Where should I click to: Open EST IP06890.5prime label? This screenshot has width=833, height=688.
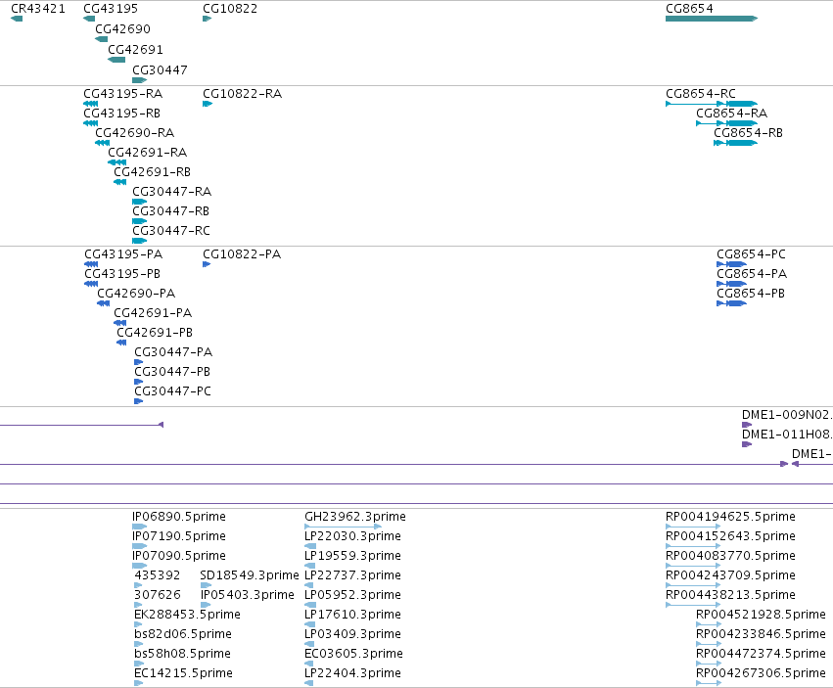click(179, 517)
